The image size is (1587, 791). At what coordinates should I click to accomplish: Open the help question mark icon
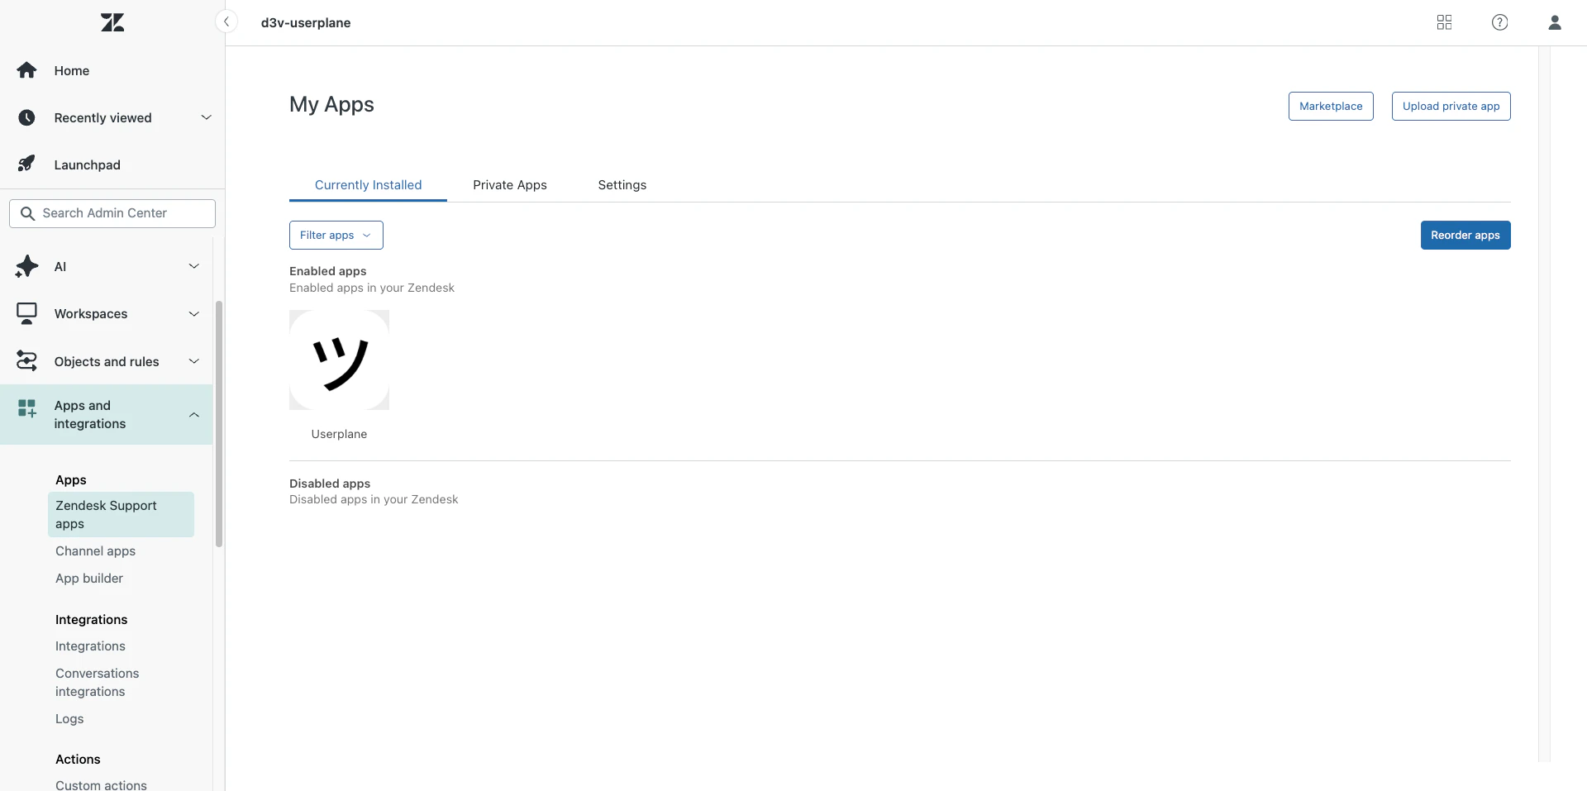point(1499,22)
